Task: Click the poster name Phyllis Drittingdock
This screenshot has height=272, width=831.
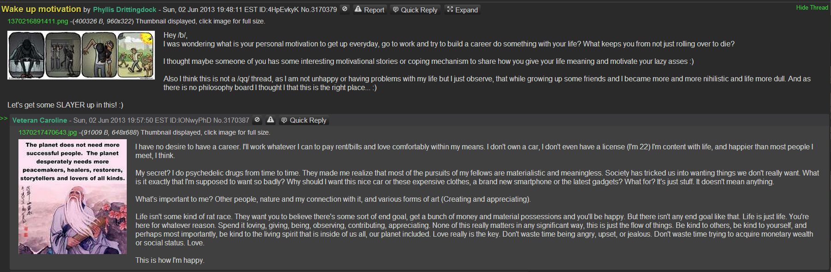Action: click(x=124, y=10)
